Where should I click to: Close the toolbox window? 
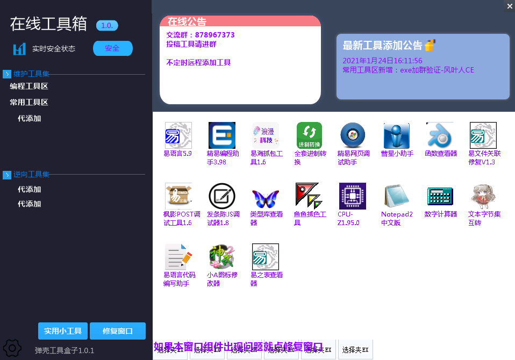(510, 6)
